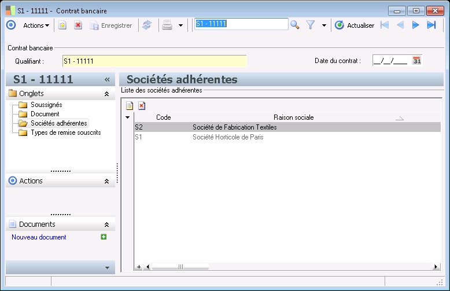Image resolution: width=450 pixels, height=291 pixels.
Task: Click the S1 code cell in the grid
Action: tap(138, 137)
